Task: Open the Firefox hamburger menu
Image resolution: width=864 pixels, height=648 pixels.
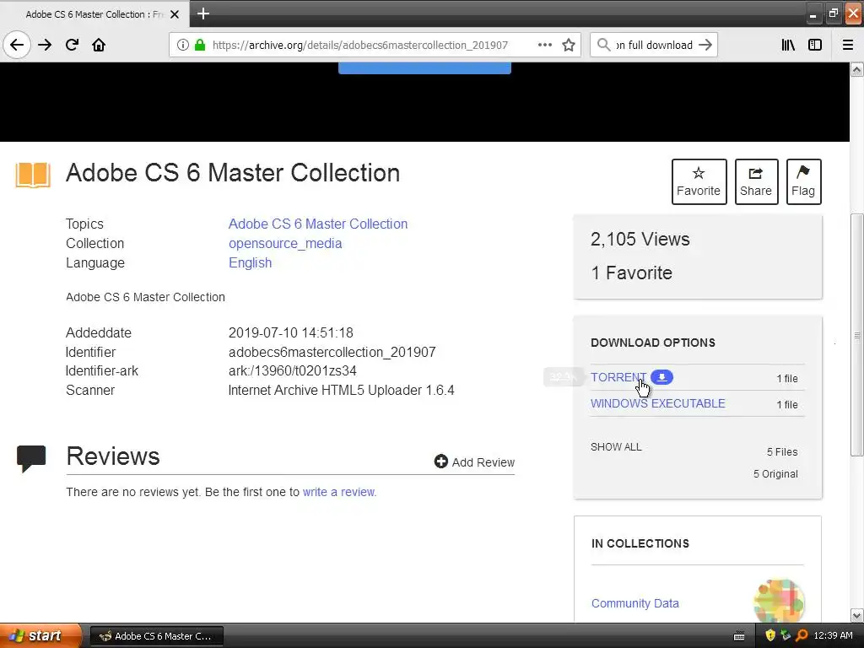Action: [x=848, y=45]
